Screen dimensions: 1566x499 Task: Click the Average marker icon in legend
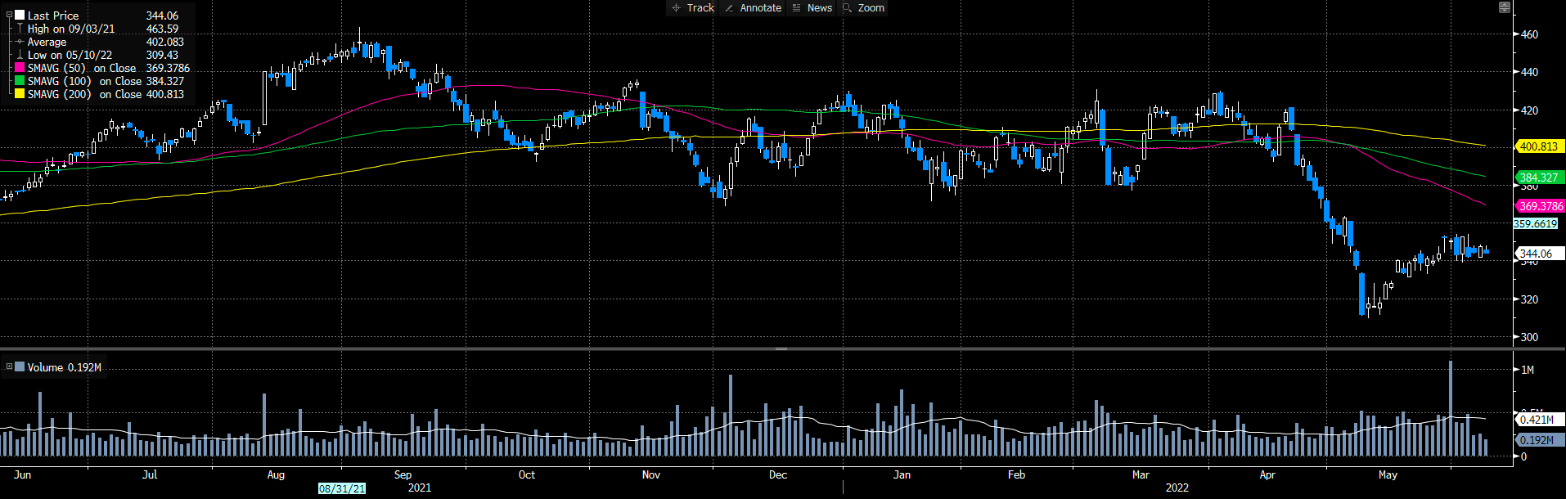[20, 42]
